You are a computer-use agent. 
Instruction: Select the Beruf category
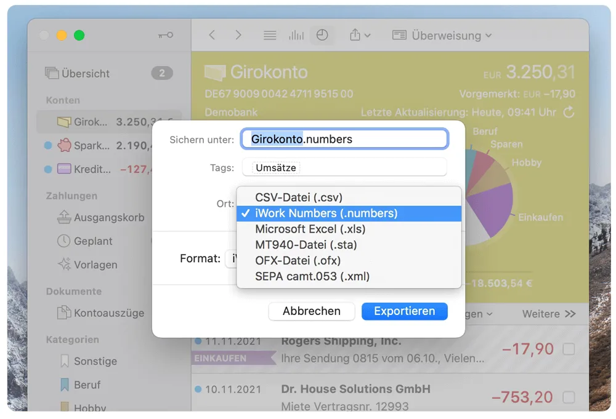(81, 385)
